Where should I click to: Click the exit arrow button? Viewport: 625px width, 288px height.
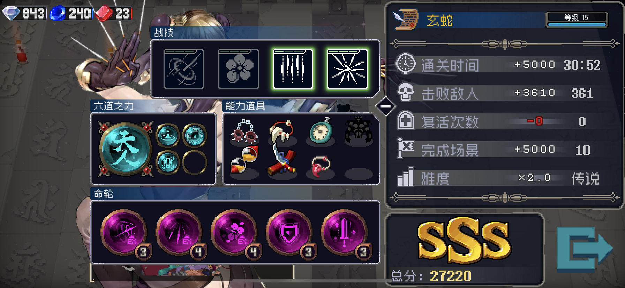click(x=585, y=248)
